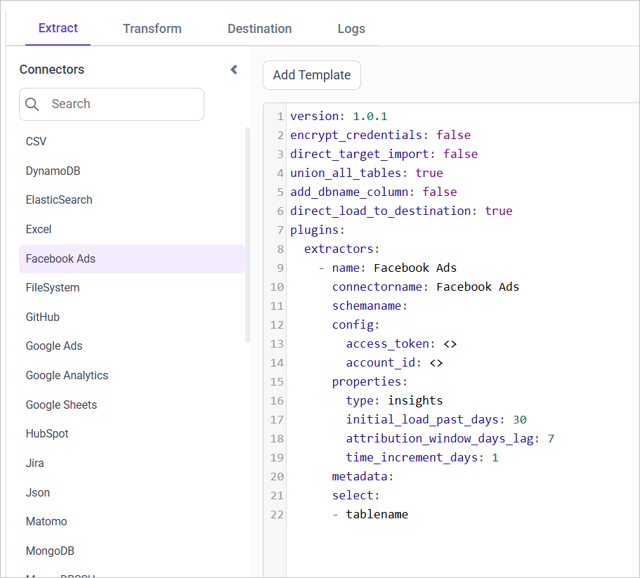Choose the Google Analytics connector
The width and height of the screenshot is (640, 578).
coord(67,376)
